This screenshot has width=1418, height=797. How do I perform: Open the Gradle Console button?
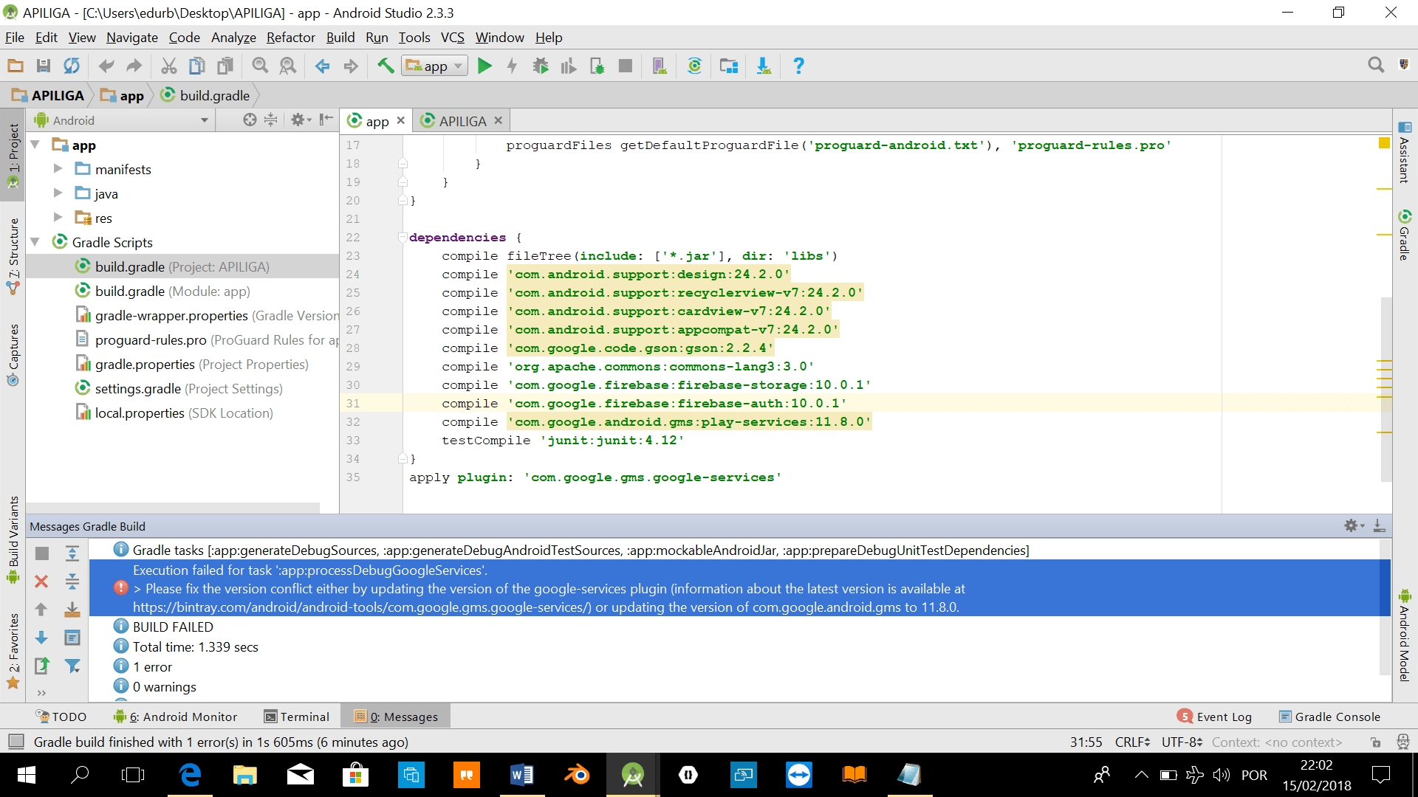pyautogui.click(x=1329, y=717)
